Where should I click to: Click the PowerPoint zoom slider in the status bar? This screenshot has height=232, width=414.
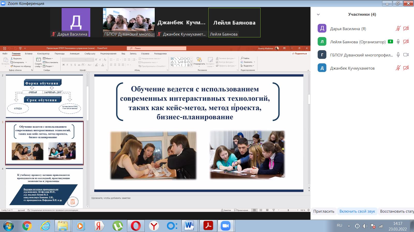point(288,210)
